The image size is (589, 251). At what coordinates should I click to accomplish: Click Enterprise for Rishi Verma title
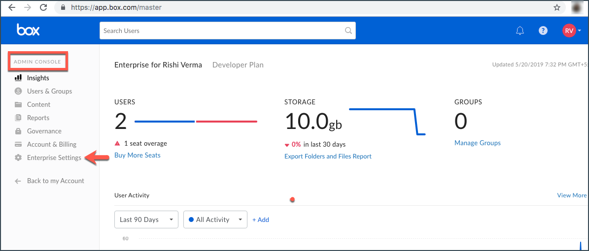pos(158,65)
